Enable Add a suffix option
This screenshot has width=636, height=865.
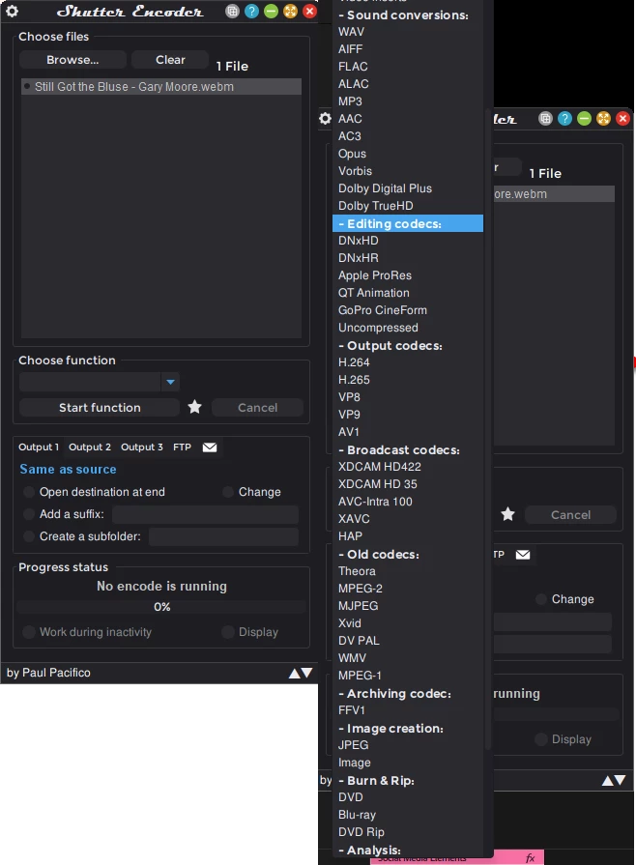[29, 514]
